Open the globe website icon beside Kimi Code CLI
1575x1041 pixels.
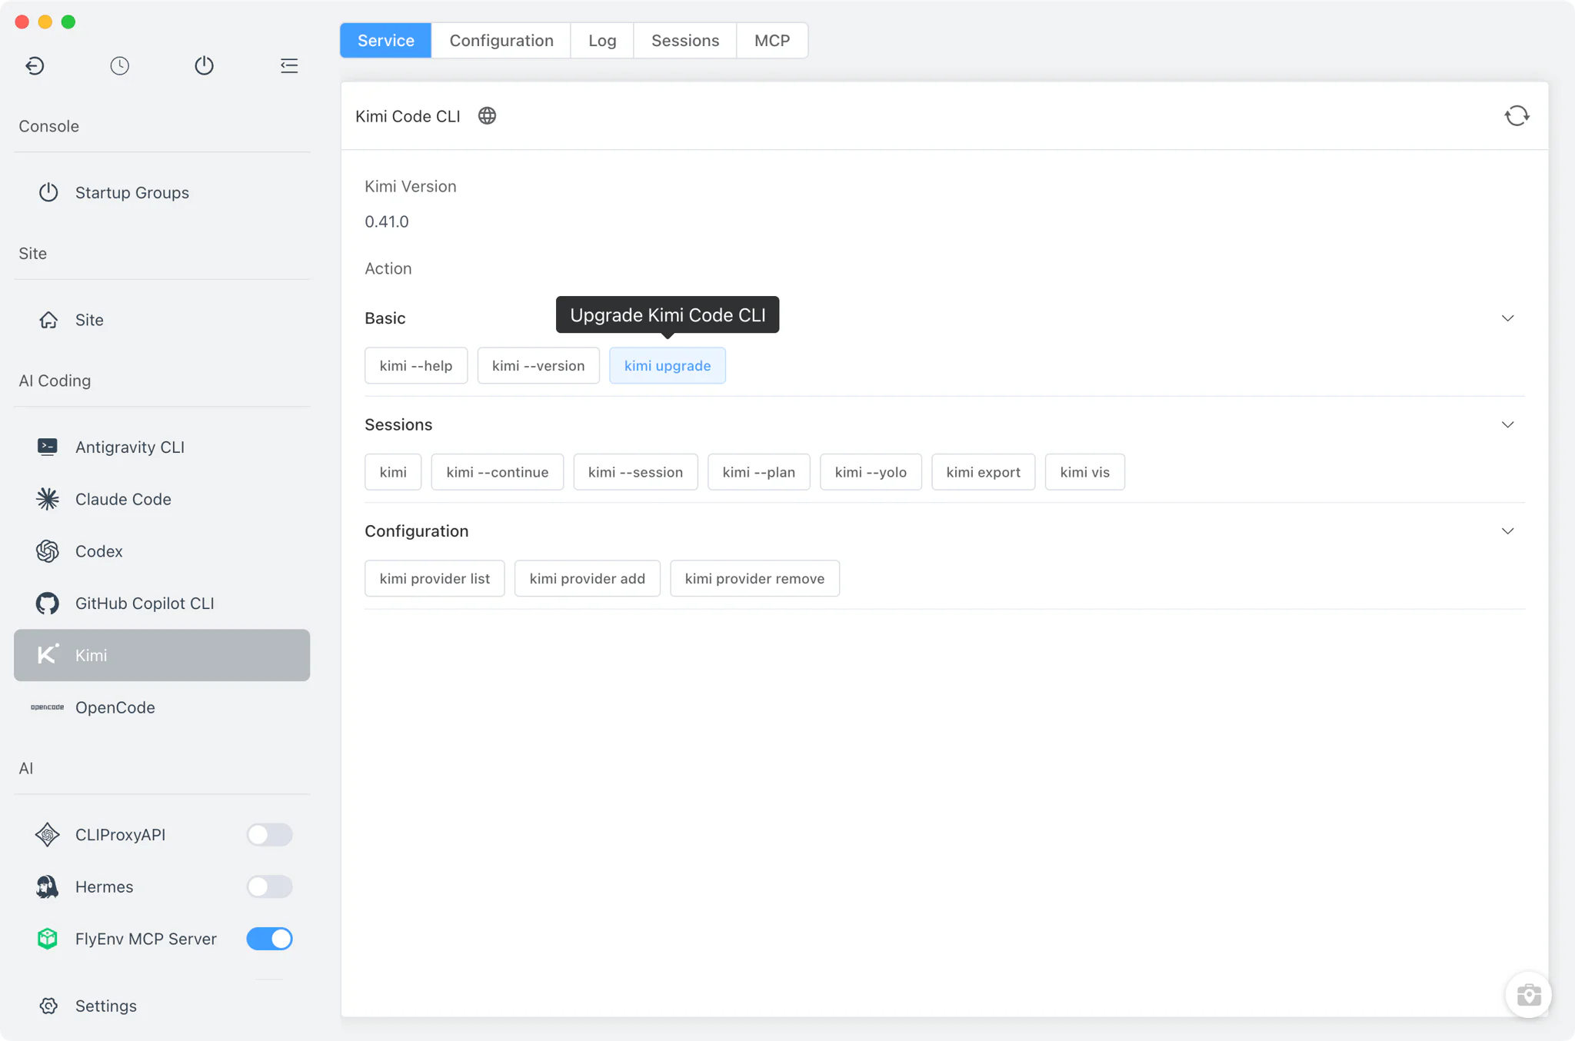[487, 116]
